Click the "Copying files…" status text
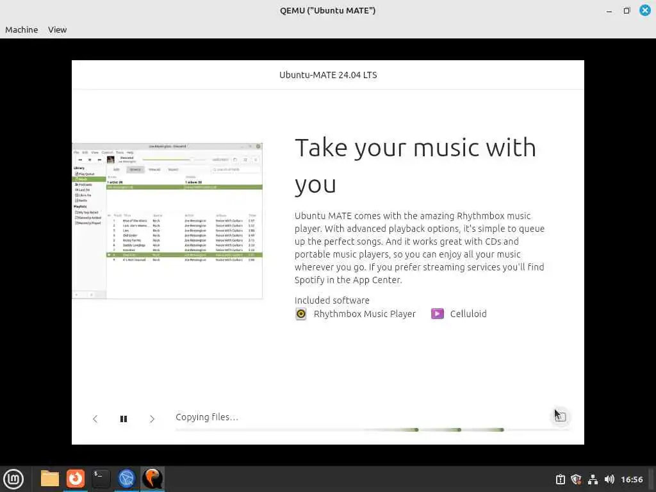This screenshot has width=656, height=492. [x=207, y=417]
